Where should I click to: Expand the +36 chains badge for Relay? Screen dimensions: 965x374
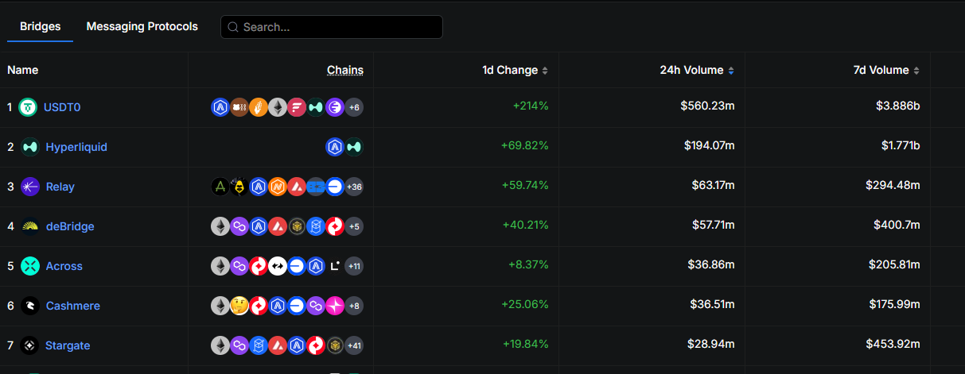pyautogui.click(x=354, y=187)
